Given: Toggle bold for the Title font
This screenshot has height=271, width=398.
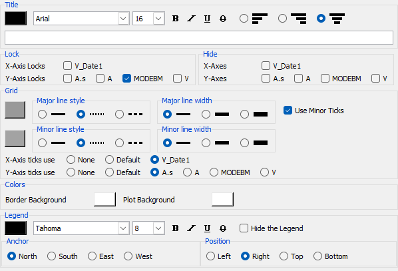Looking at the screenshot, I should (x=176, y=19).
